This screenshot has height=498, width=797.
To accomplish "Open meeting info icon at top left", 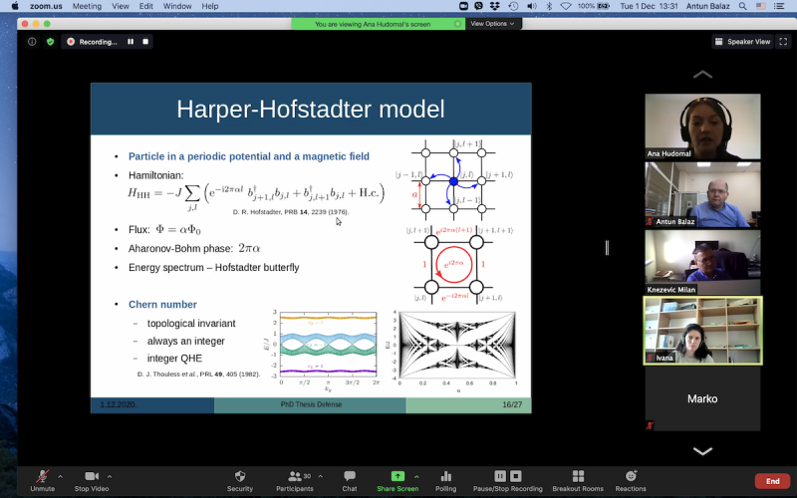I will [x=32, y=42].
